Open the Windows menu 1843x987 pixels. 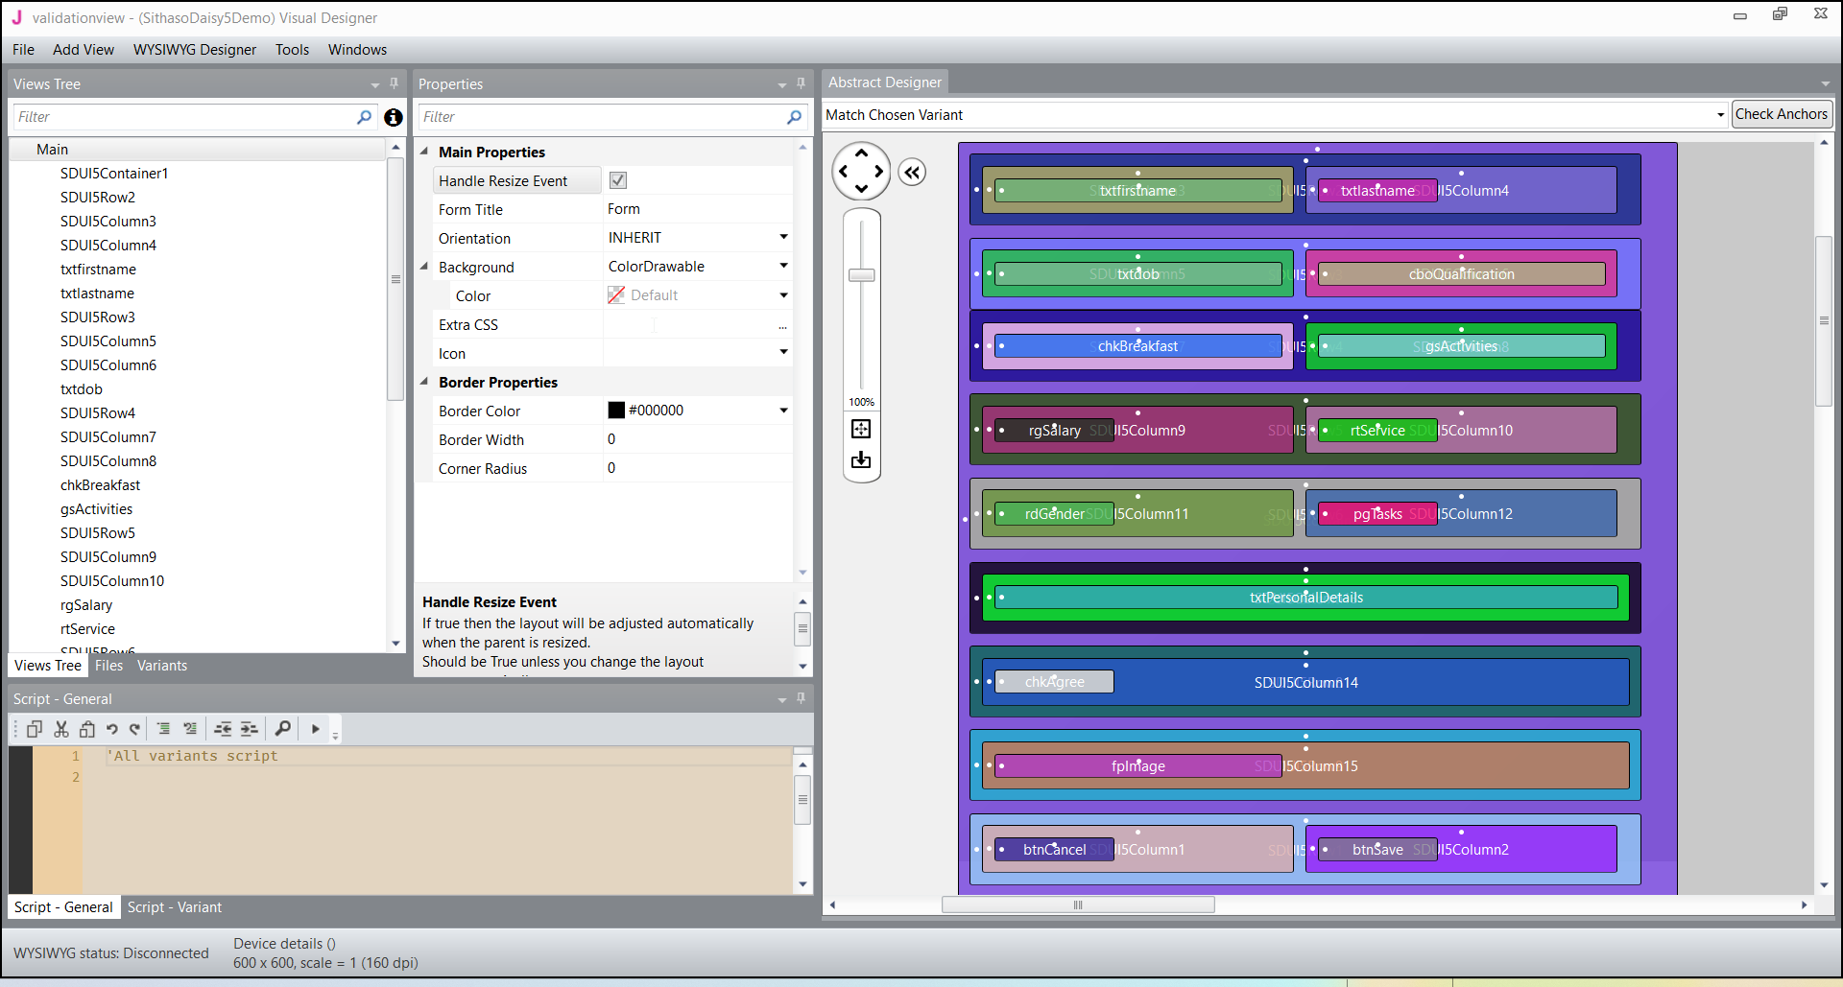click(x=357, y=50)
